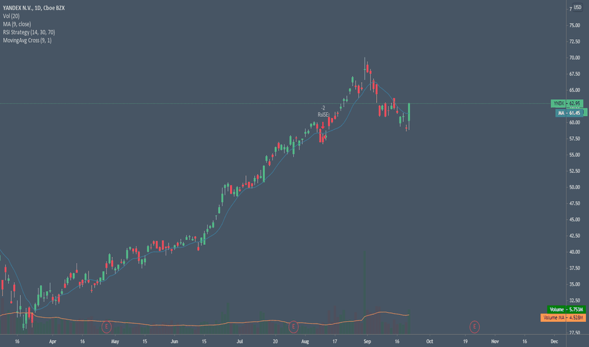Screen dimensions: 589x347
Task: Click the Volume 5.753M label
Action: pyautogui.click(x=566, y=310)
